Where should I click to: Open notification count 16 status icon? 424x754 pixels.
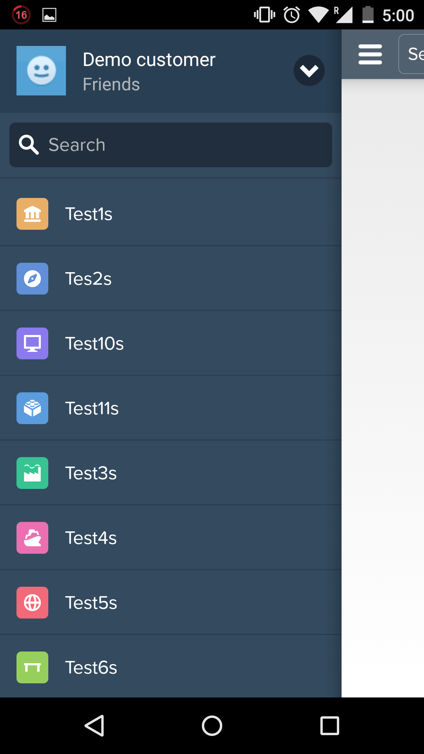[x=21, y=15]
